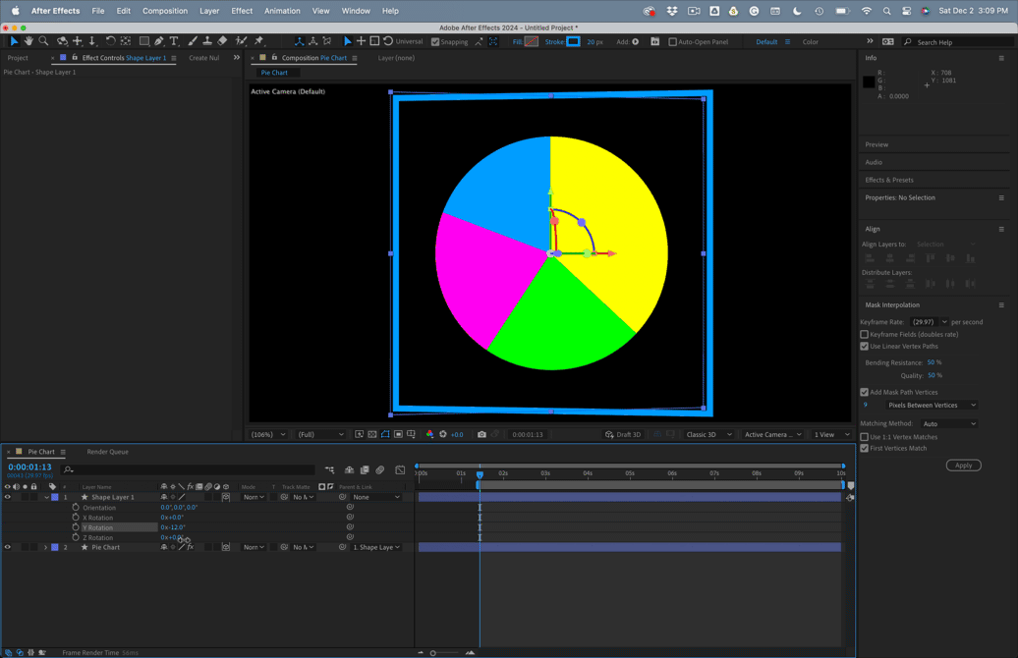Click the Stroke color swatch
1018x658 pixels.
(573, 41)
